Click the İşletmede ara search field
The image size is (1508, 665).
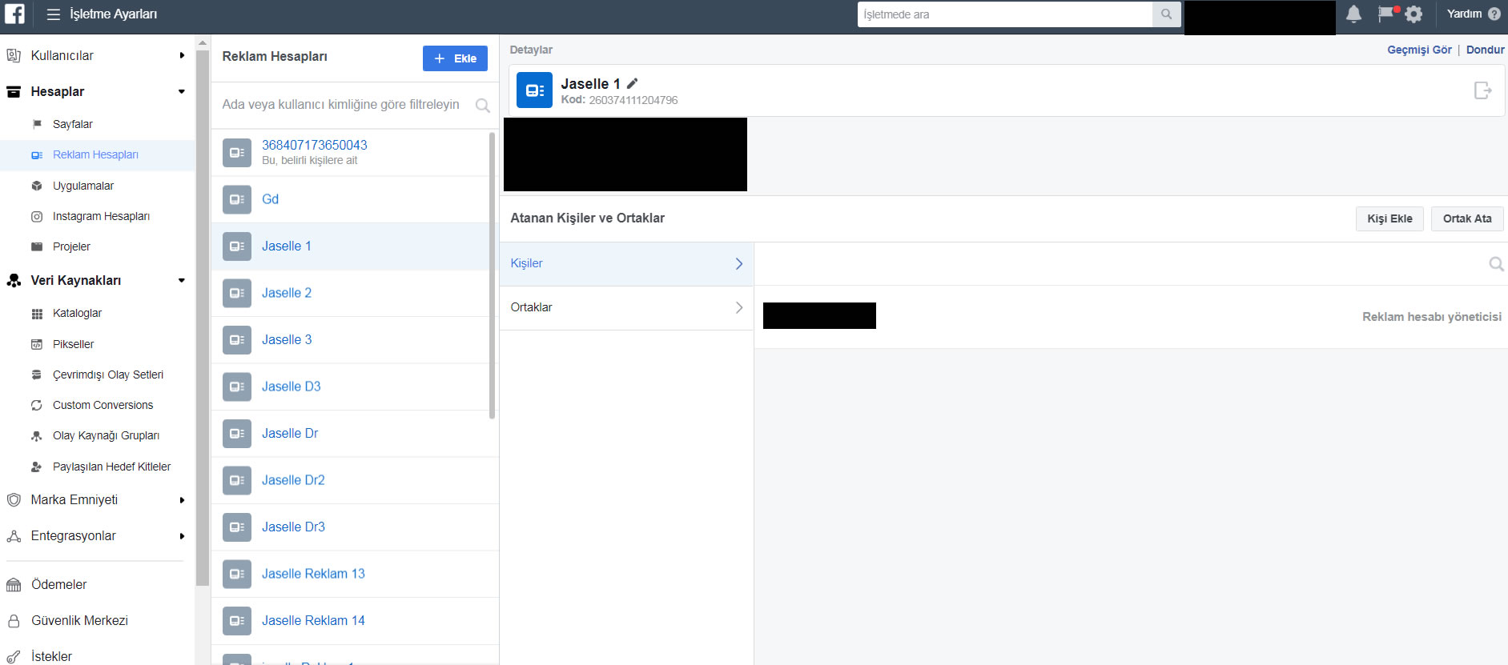coord(1004,14)
